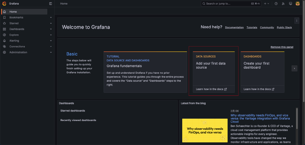The width and height of the screenshot is (305, 145).
Task: Focus the Search or jump to field
Action: [x=231, y=3]
